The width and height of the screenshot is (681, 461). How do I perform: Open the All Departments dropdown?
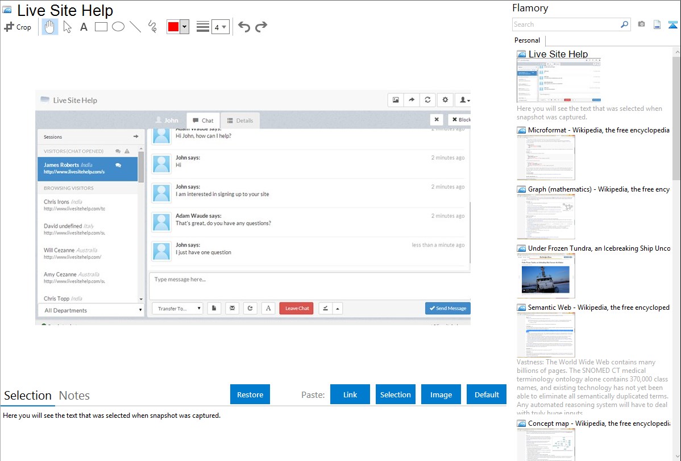tap(91, 310)
